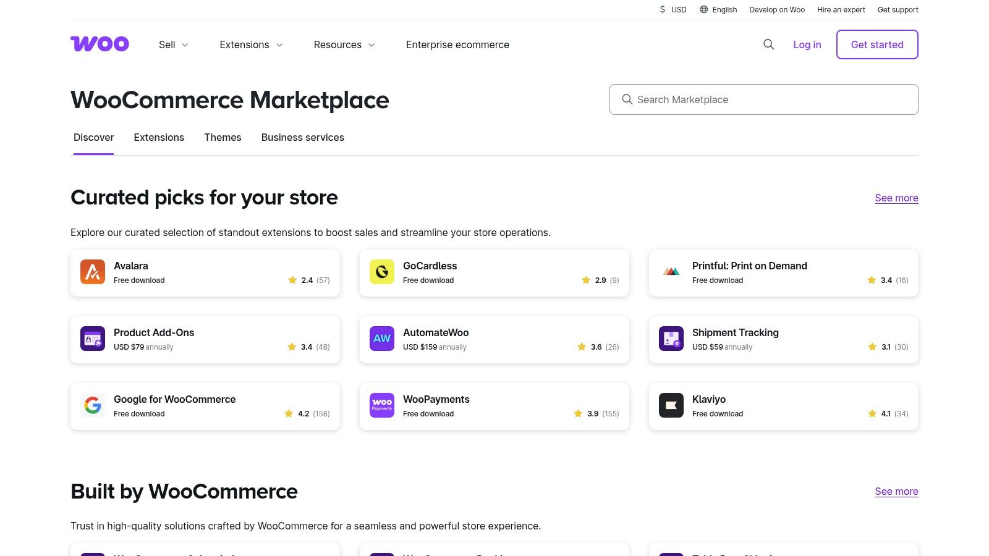
Task: Click inside the Search Marketplace field
Action: pyautogui.click(x=763, y=99)
